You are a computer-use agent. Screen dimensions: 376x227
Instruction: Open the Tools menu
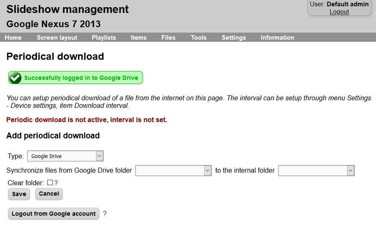tap(198, 38)
